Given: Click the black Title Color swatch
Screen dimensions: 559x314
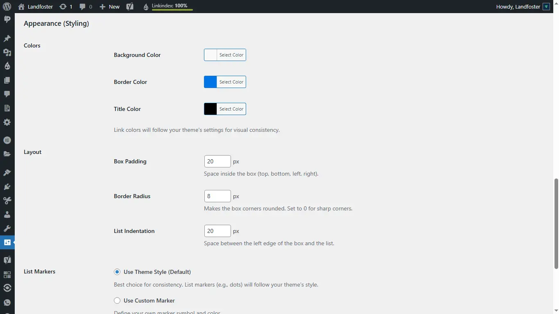Looking at the screenshot, I should pos(210,109).
